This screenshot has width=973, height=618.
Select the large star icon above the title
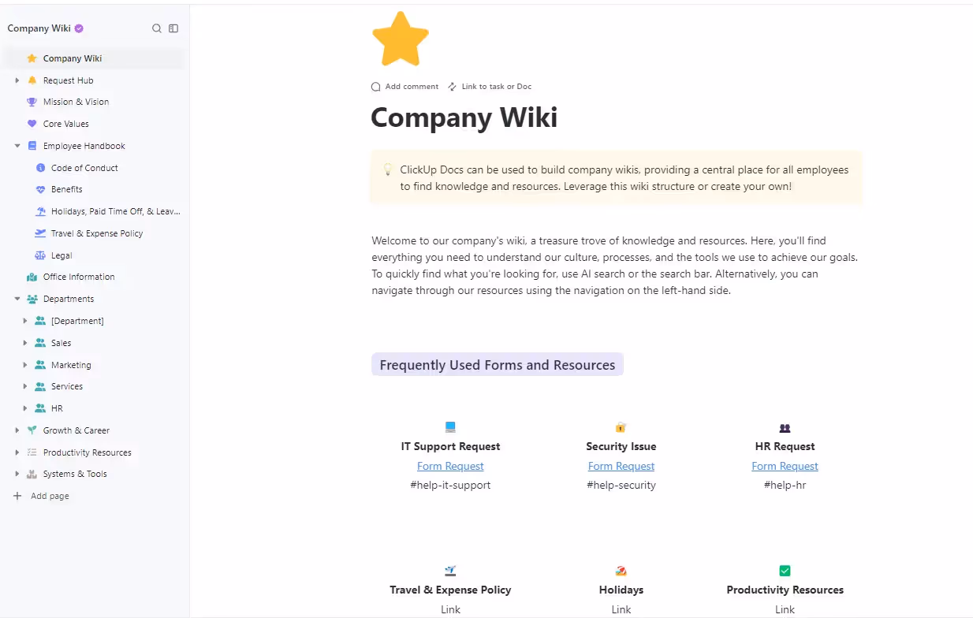pyautogui.click(x=400, y=38)
